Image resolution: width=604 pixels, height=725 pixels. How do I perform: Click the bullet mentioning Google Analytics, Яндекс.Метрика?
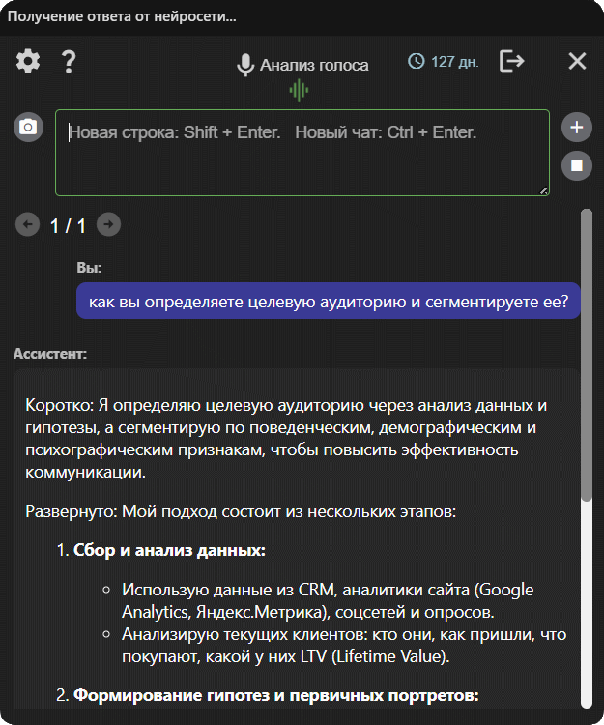[x=328, y=600]
